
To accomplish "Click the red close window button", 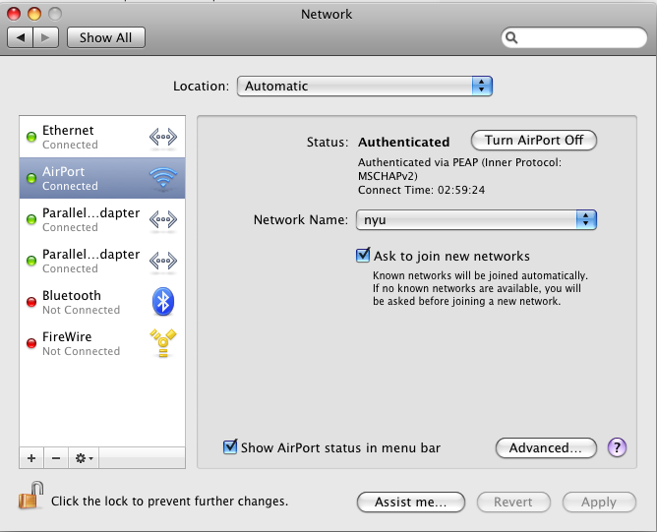I will [14, 14].
